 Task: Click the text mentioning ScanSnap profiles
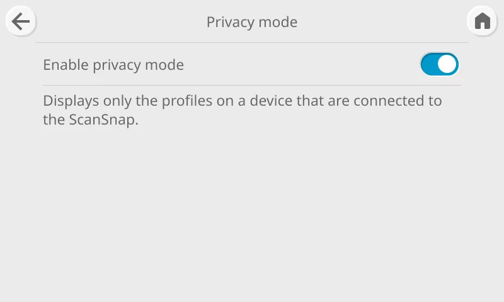tap(243, 110)
